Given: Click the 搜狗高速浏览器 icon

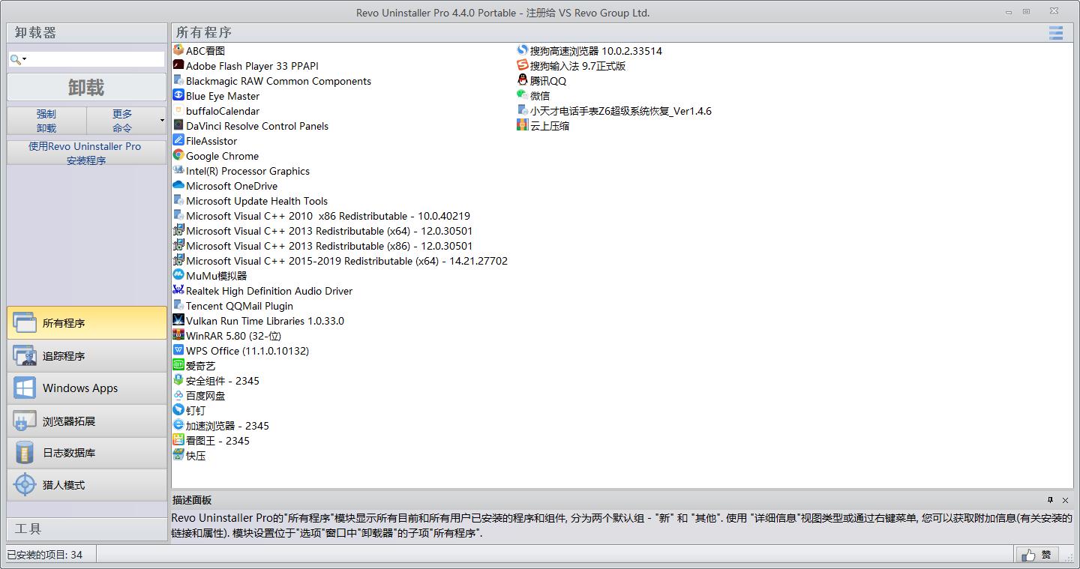Looking at the screenshot, I should point(523,50).
